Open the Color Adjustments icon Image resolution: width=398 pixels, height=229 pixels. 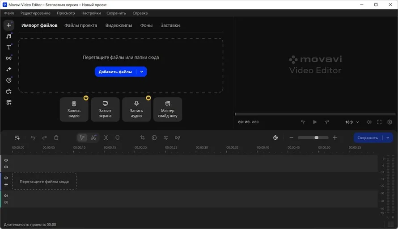154,137
